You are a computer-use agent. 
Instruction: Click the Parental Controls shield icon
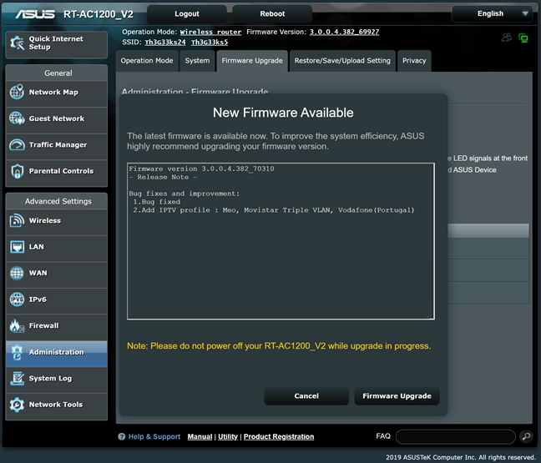coord(17,171)
